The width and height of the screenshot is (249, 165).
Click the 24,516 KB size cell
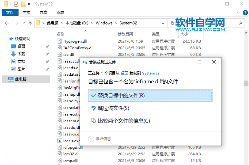pyautogui.click(x=192, y=41)
